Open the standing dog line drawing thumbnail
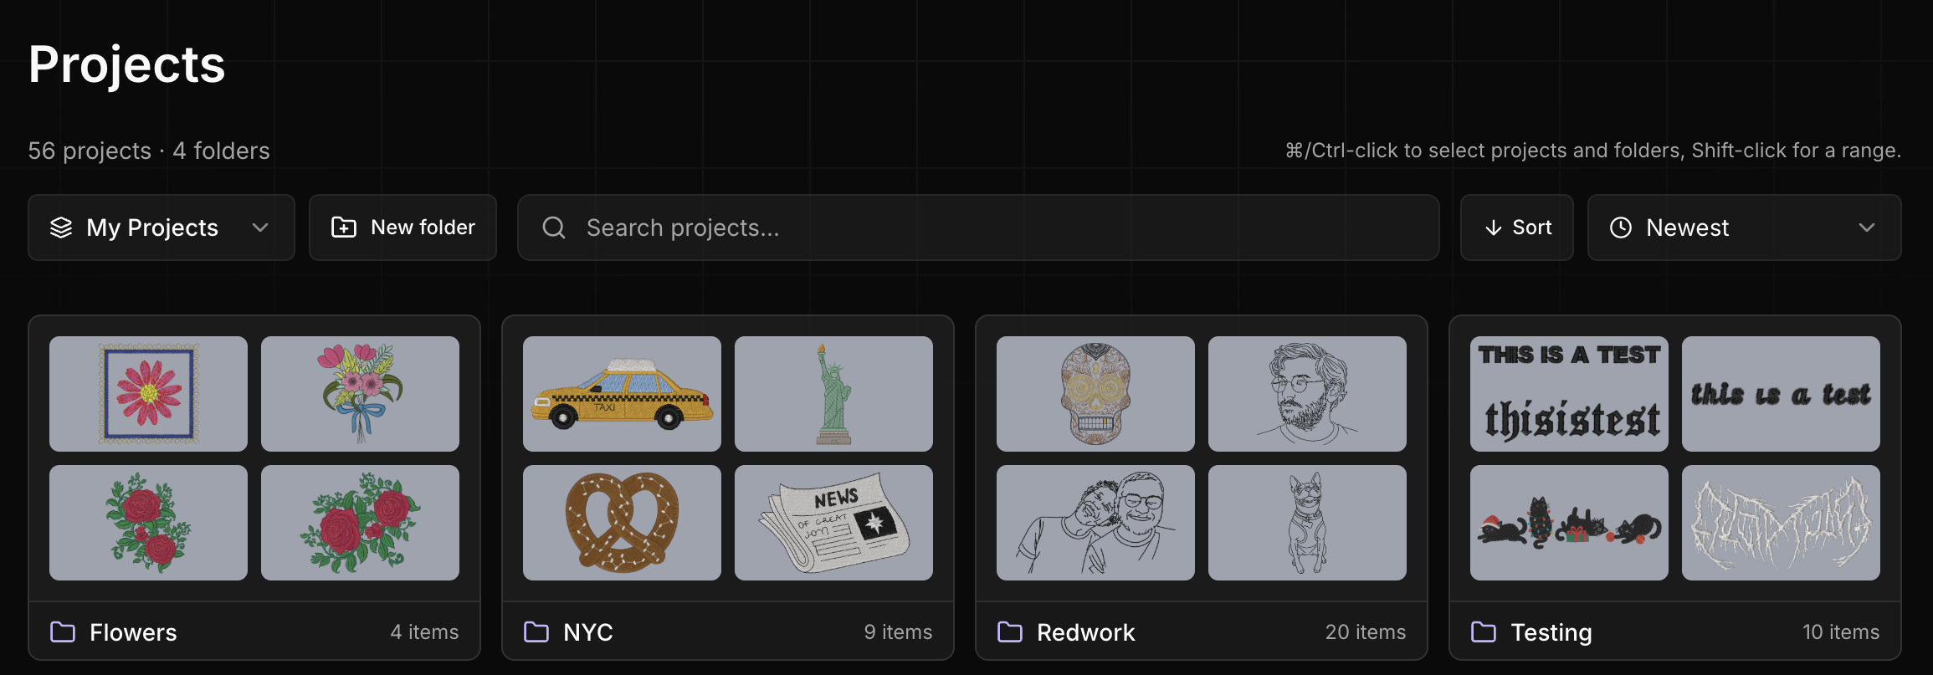This screenshot has height=675, width=1933. [x=1307, y=523]
